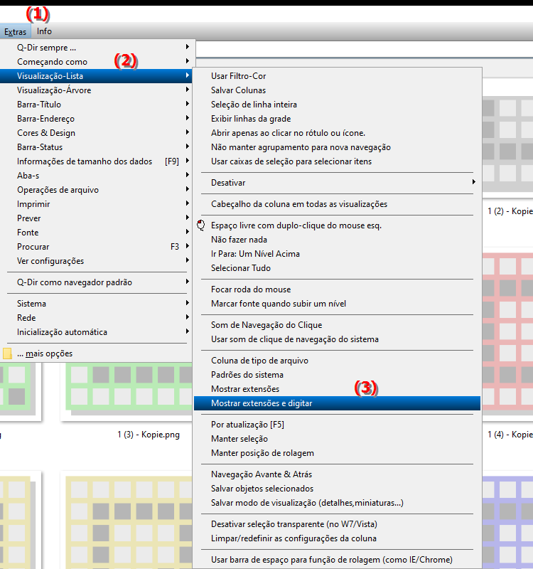Select the Não fazer nada option
Viewport: 533px width, 569px height.
[x=239, y=240]
